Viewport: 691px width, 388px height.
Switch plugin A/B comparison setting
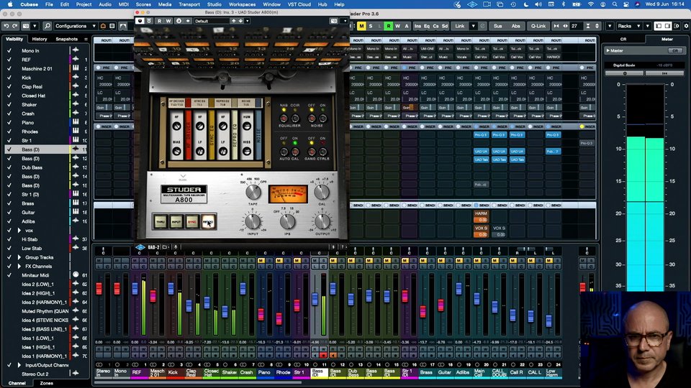(179, 21)
